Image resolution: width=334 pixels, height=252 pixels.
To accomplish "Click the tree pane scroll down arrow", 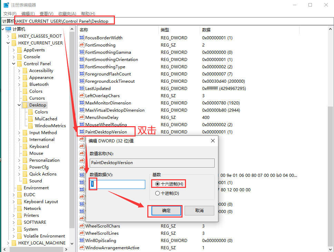I will pos(72,243).
